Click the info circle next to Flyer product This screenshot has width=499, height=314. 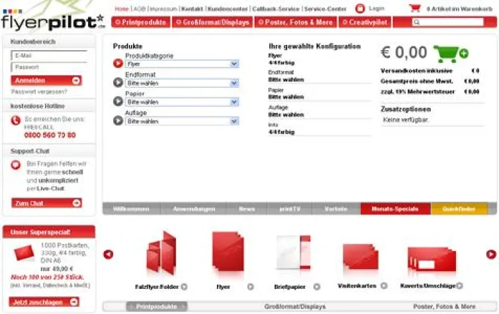tap(250, 287)
